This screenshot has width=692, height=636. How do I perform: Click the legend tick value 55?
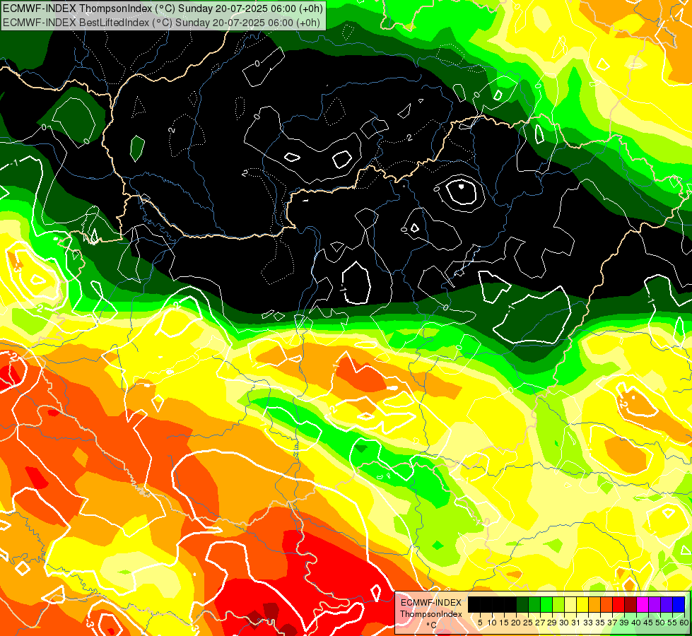click(672, 623)
